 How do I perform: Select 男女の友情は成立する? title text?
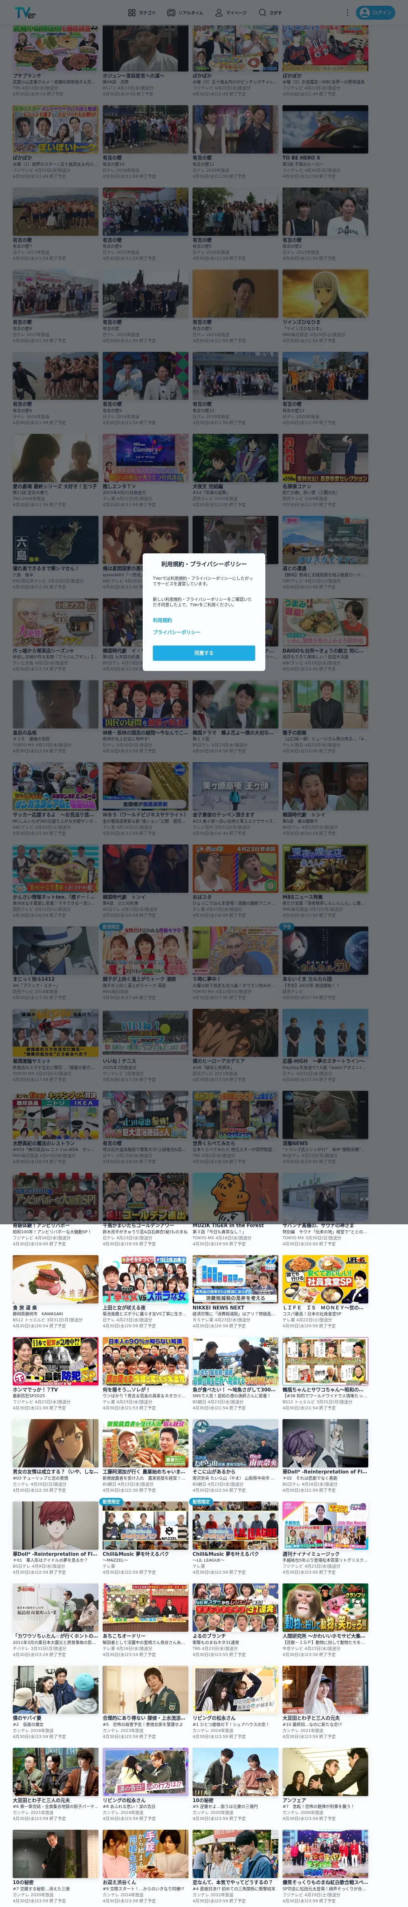(x=56, y=1472)
